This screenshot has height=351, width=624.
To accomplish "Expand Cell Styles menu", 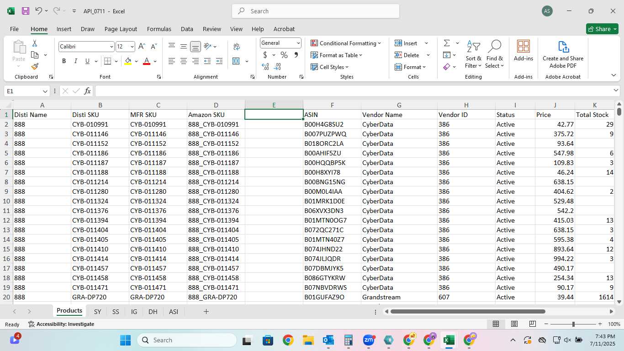I will [x=330, y=67].
